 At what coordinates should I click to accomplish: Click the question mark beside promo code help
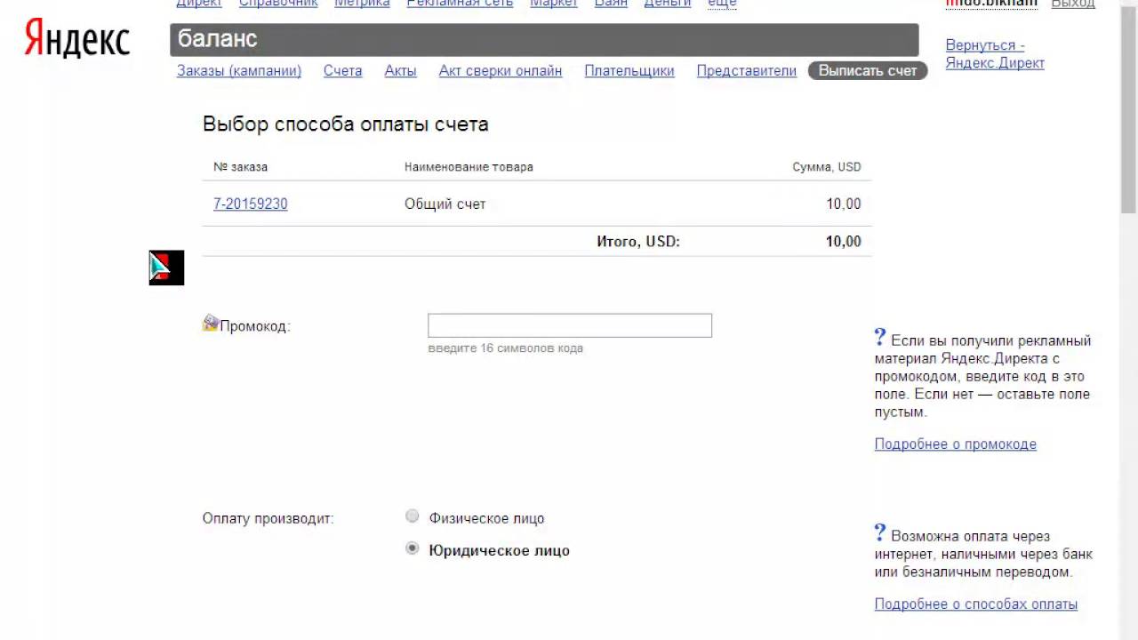click(880, 337)
